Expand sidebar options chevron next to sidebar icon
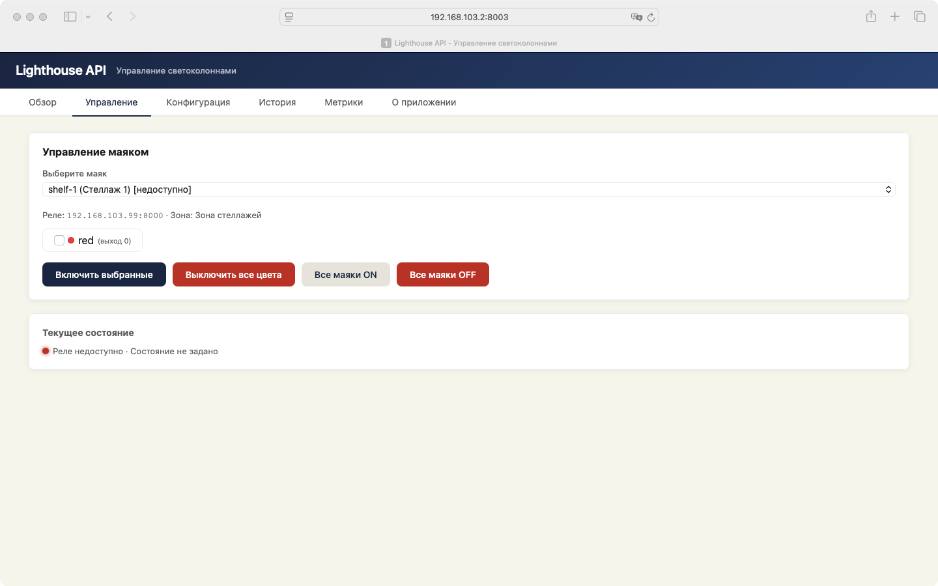This screenshot has height=586, width=938. click(88, 17)
